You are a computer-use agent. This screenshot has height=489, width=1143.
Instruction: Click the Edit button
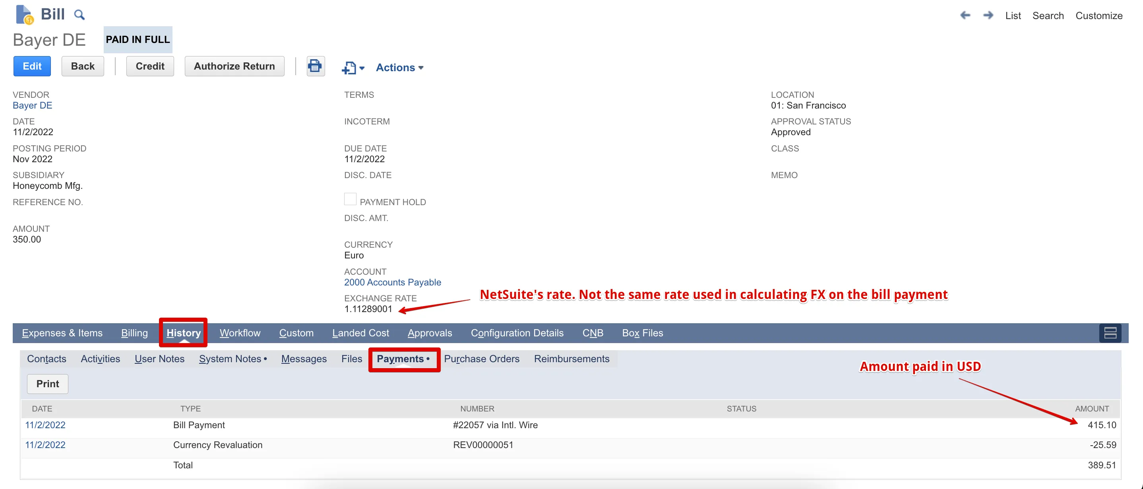[32, 66]
